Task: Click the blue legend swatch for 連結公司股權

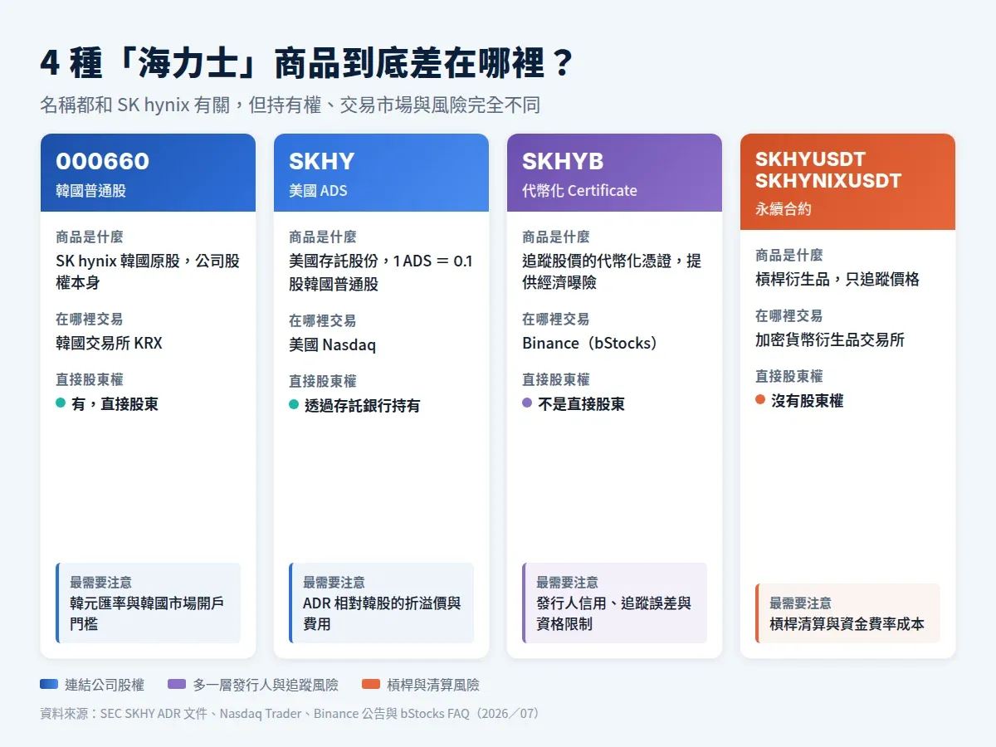Action: pyautogui.click(x=49, y=685)
